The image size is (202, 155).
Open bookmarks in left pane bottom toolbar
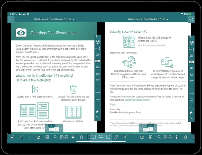(38, 137)
